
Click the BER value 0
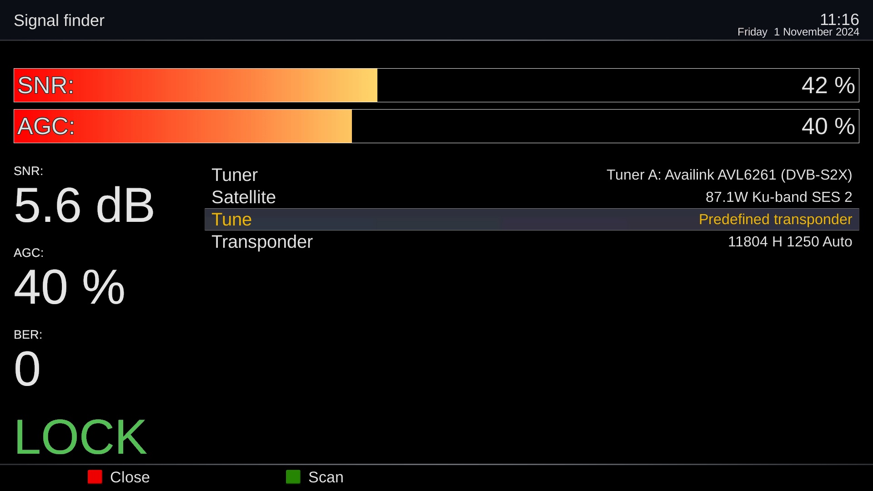click(27, 369)
